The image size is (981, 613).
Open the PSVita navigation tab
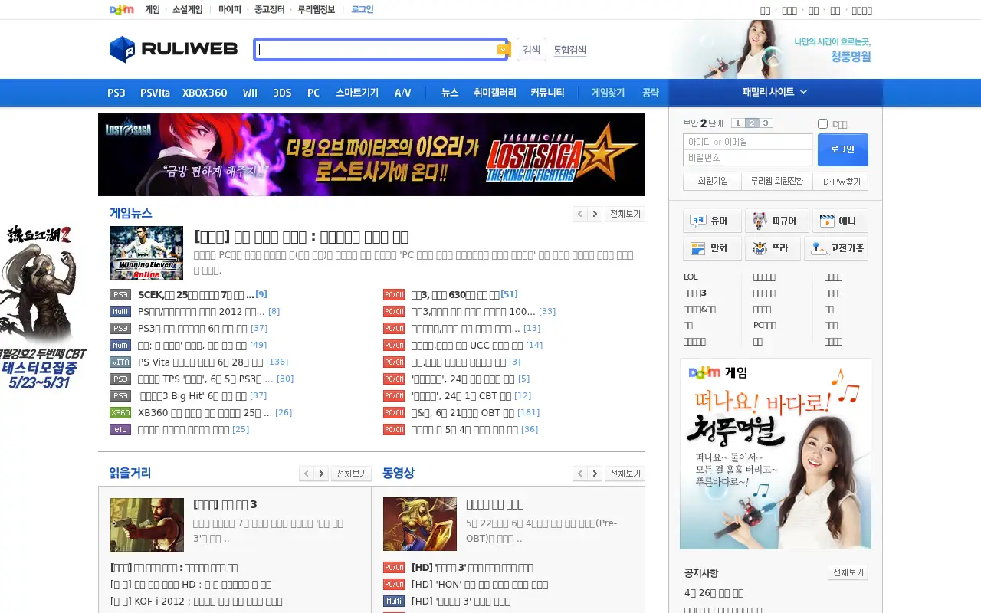(x=155, y=93)
